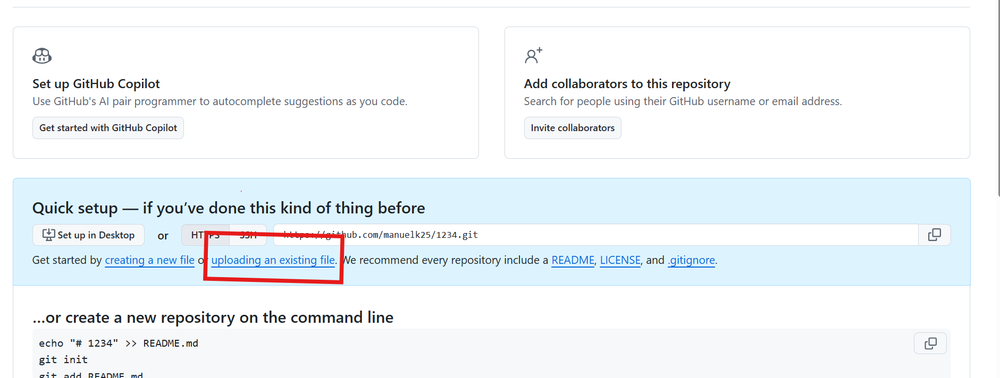Open the LICENSE link

620,260
